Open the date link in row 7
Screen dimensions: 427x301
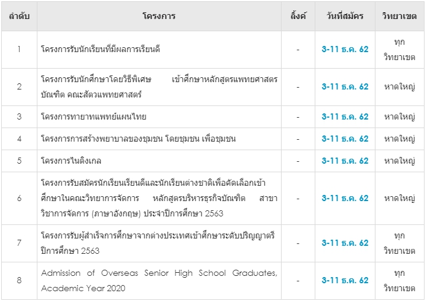[x=345, y=243]
